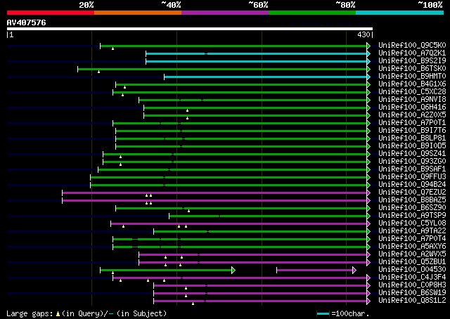Open the UniRef100_B6SW19 hit label
450x319 pixels.
(x=412, y=293)
